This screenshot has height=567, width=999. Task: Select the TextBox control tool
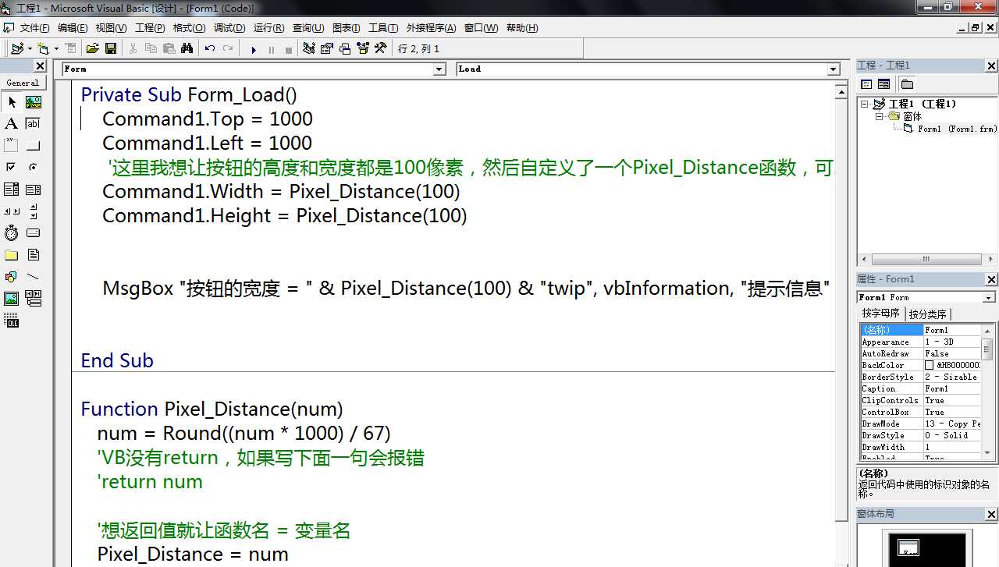(x=34, y=124)
